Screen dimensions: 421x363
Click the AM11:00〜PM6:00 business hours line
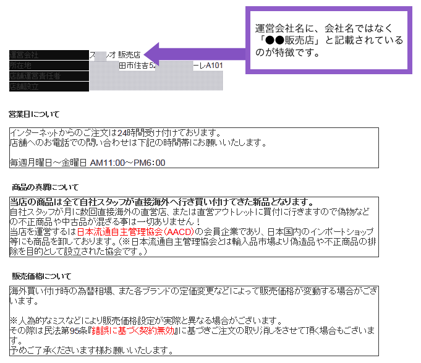tap(88, 163)
